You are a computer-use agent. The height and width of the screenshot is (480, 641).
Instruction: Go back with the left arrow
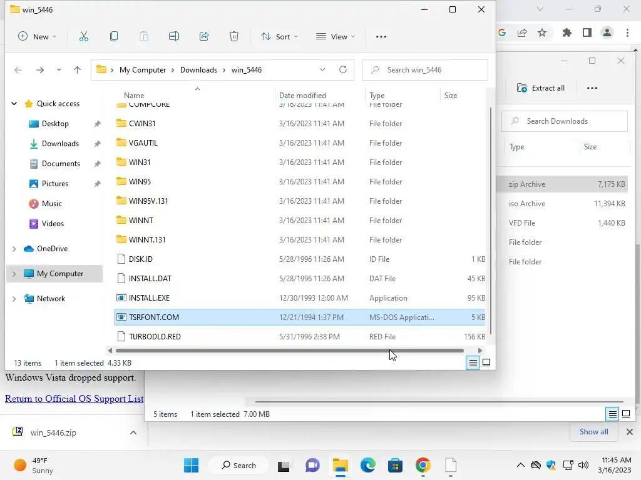pos(18,70)
